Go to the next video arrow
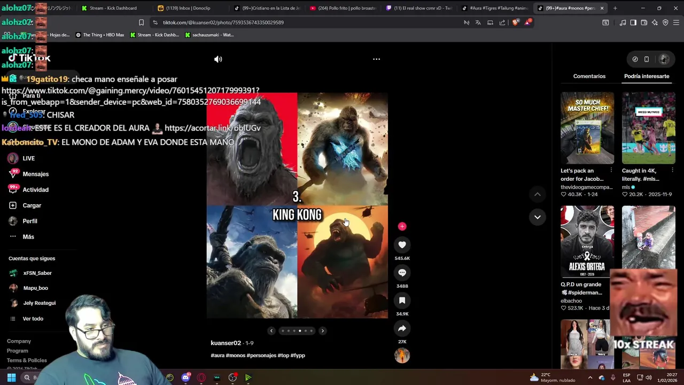This screenshot has width=684, height=385. coord(538,217)
